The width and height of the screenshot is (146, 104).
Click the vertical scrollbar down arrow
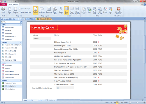pos(145,98)
